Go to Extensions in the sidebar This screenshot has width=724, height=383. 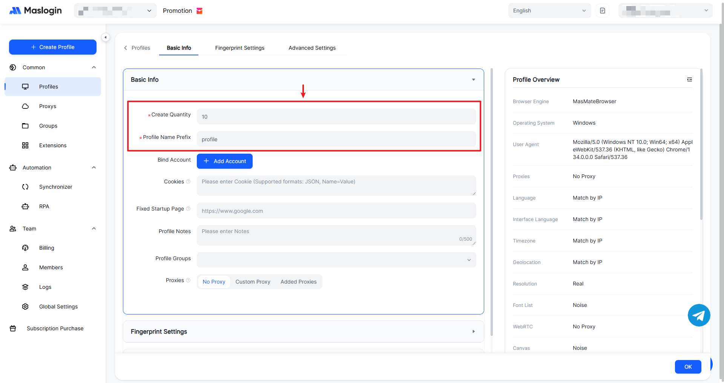[52, 145]
